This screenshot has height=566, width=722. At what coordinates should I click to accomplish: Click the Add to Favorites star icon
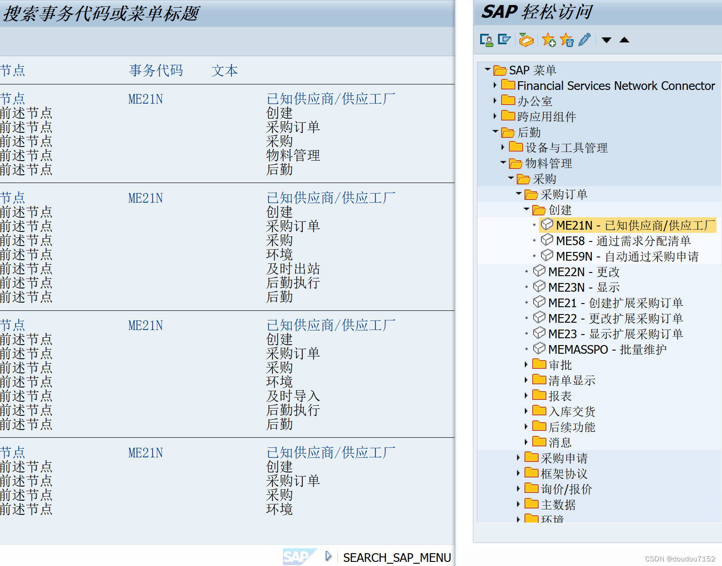549,40
